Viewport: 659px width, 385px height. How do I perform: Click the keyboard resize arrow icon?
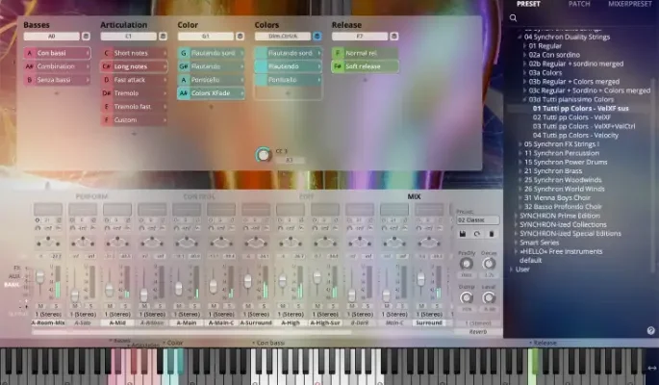point(651,367)
